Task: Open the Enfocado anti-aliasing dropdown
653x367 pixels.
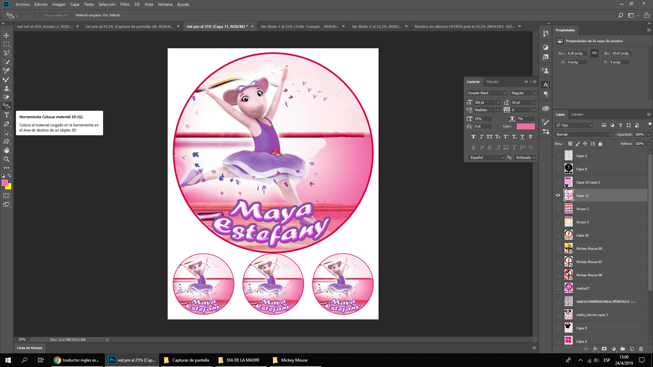Action: [526, 158]
